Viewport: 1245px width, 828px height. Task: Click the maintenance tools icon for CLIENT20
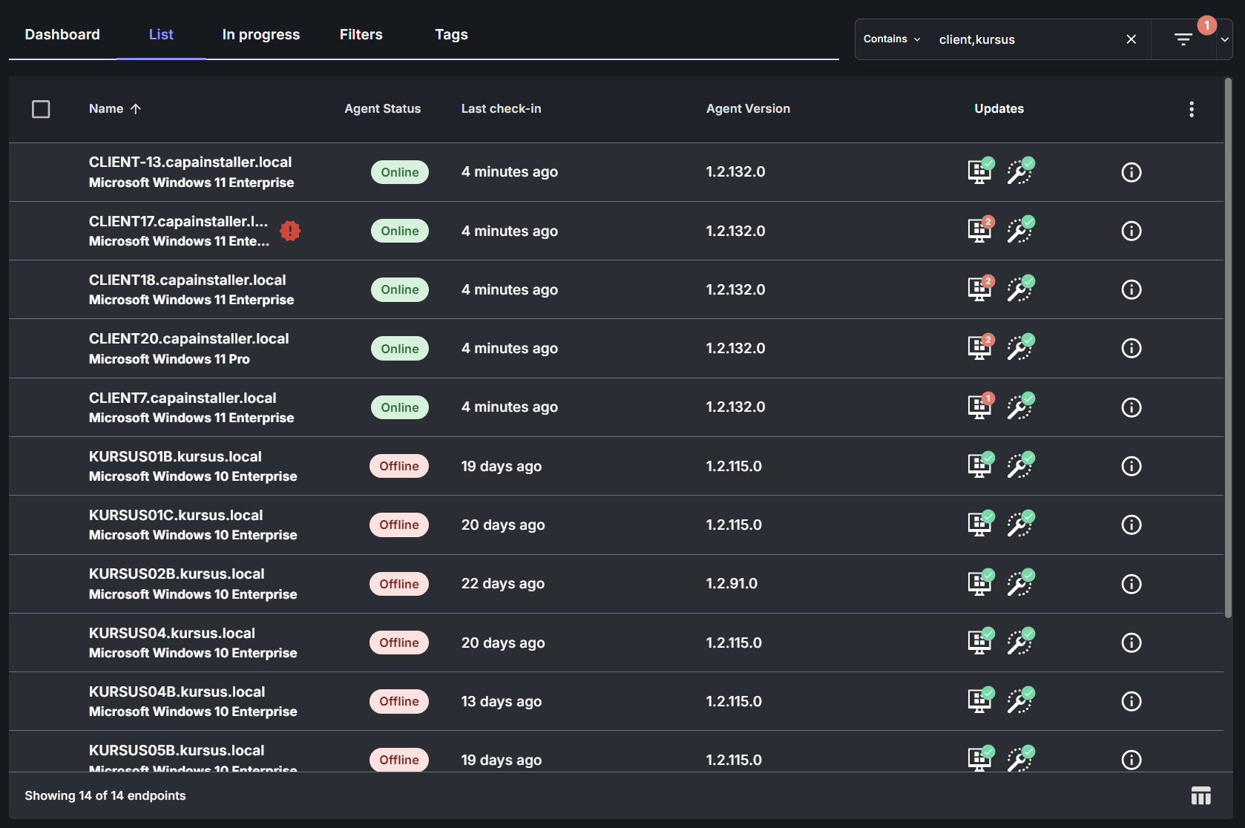[x=1020, y=348]
